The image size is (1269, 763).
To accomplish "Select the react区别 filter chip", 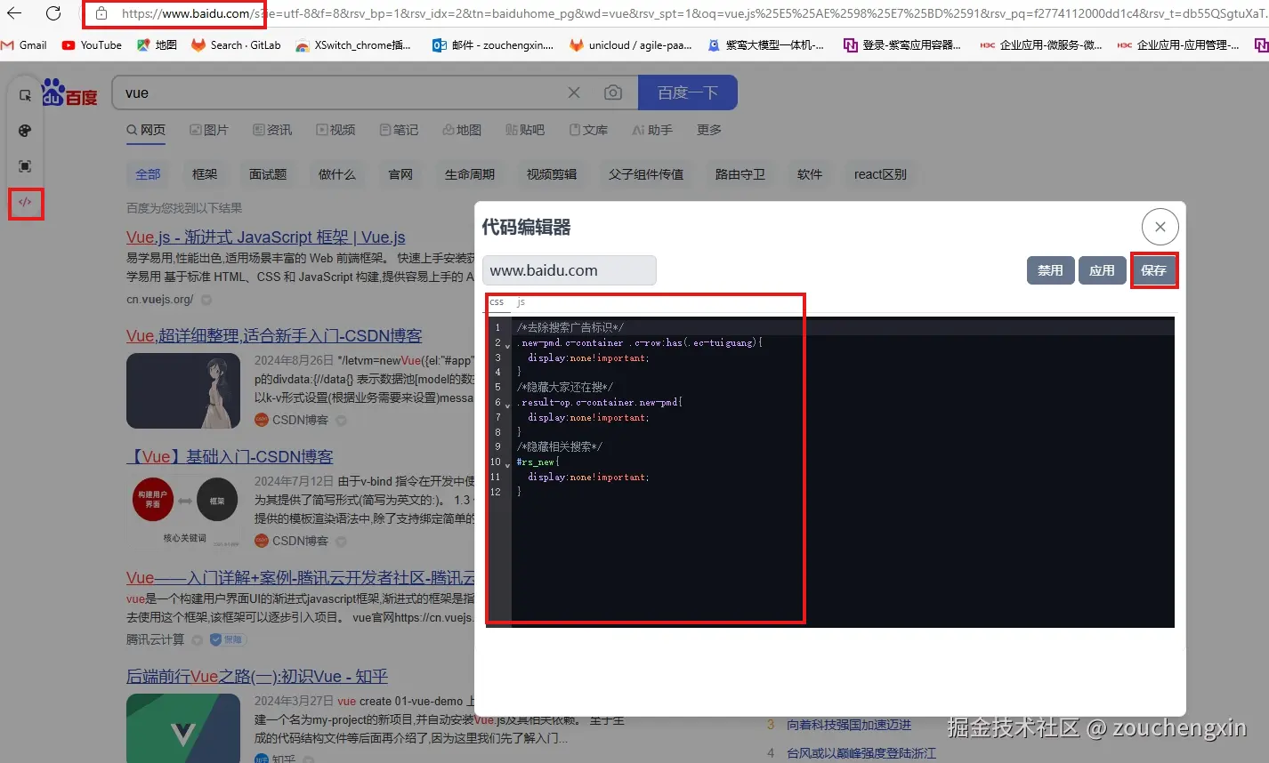I will (x=880, y=174).
